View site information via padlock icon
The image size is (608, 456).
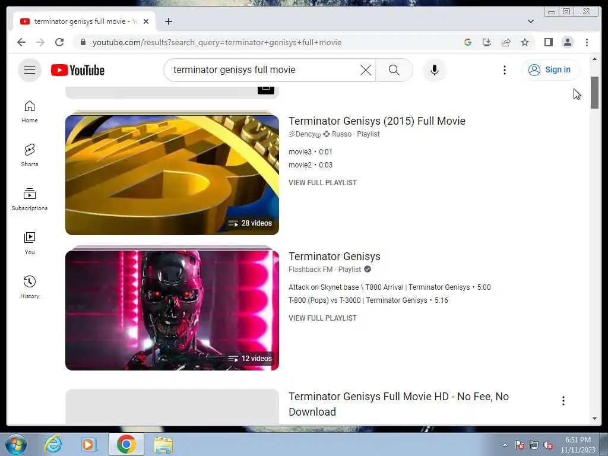[x=83, y=42]
